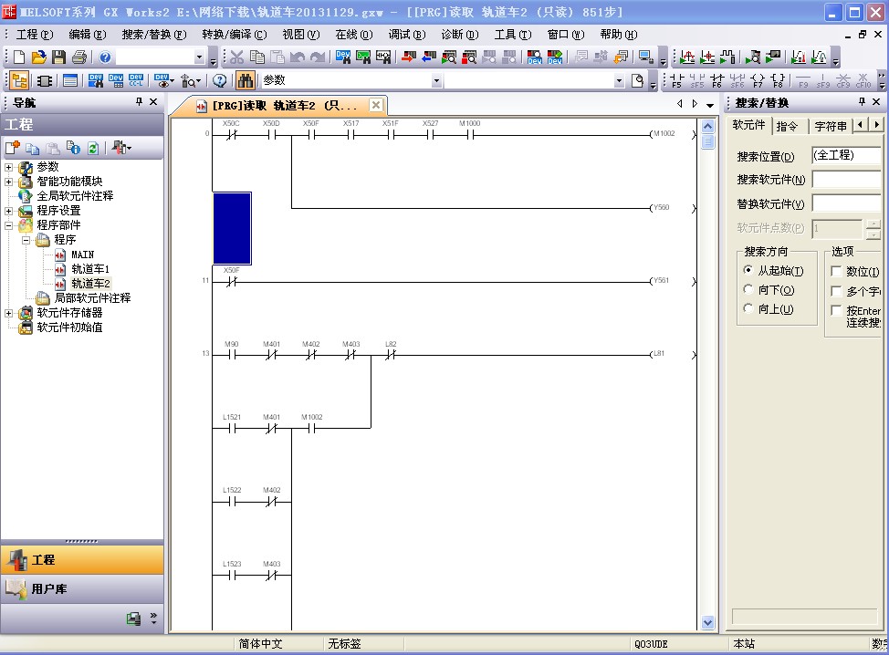889x655 pixels.
Task: Insert normally open contact with F5 icon
Action: 676,80
